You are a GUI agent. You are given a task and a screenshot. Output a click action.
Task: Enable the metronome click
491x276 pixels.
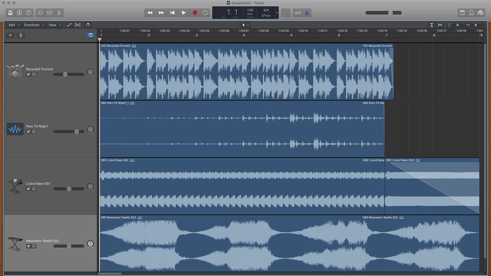306,13
